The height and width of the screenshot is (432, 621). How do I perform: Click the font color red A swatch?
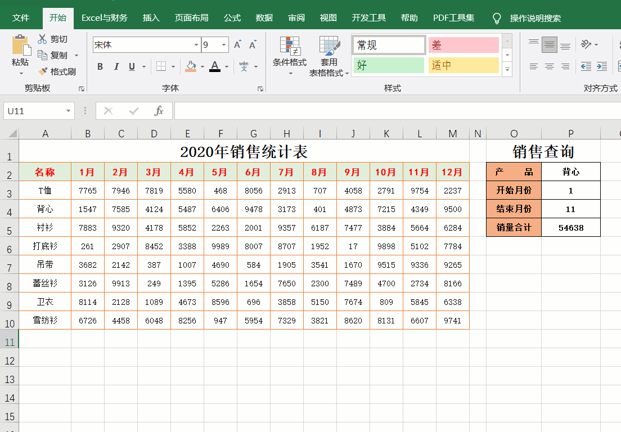pos(214,67)
